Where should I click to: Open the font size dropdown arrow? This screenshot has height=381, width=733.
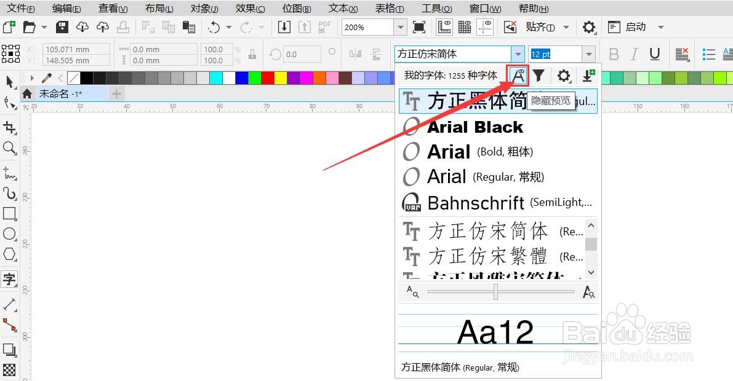588,54
